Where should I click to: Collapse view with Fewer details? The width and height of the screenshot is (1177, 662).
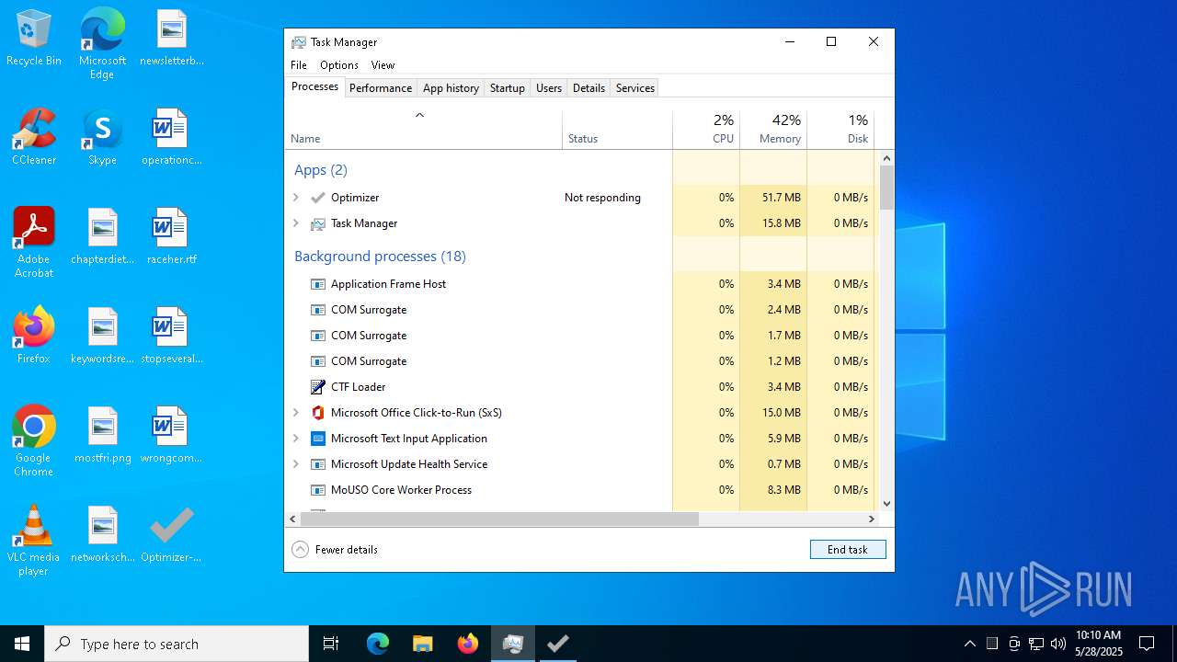(x=336, y=550)
